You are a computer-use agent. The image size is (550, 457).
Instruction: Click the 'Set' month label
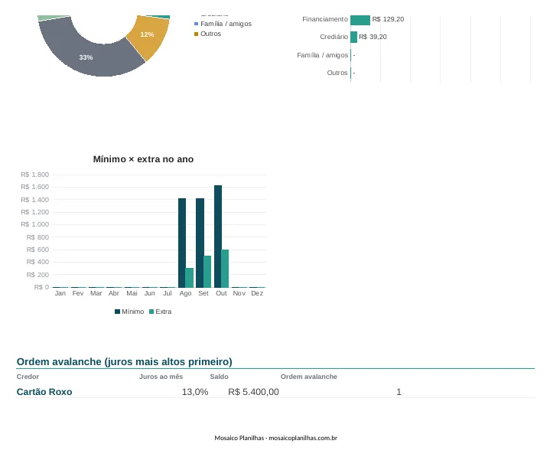point(203,293)
